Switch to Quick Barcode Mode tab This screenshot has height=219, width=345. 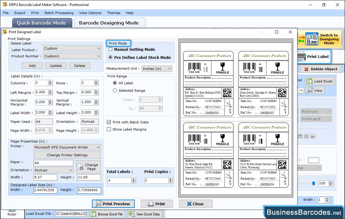[42, 23]
